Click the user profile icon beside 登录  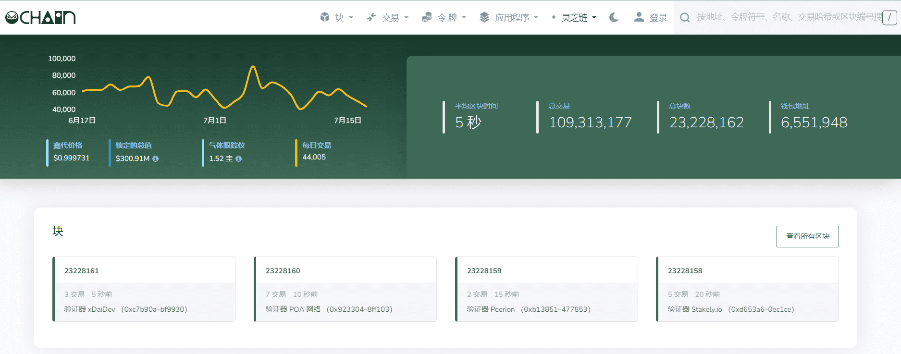tap(639, 17)
